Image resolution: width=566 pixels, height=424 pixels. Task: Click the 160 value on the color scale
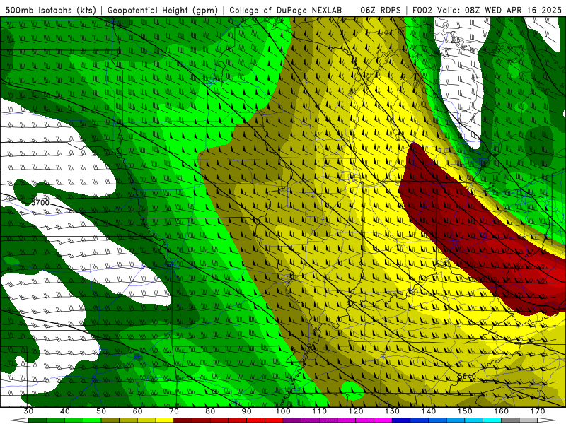[502, 411]
